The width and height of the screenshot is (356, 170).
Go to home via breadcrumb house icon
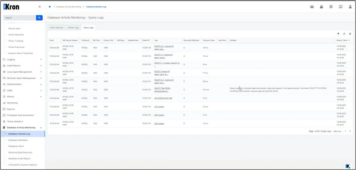click(x=50, y=7)
